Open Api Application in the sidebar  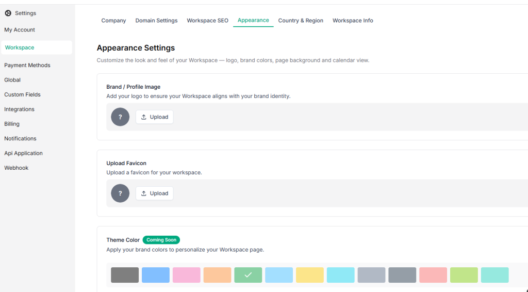23,153
